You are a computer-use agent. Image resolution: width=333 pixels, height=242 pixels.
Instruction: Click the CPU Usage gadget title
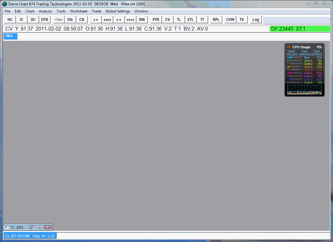tap(301, 47)
